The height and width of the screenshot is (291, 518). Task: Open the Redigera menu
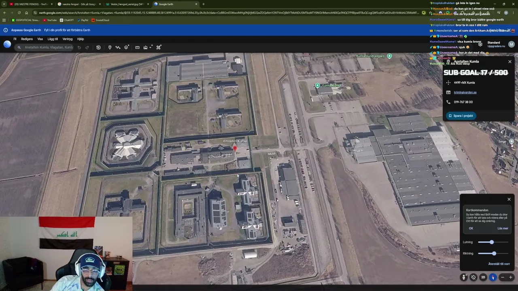coord(27,39)
